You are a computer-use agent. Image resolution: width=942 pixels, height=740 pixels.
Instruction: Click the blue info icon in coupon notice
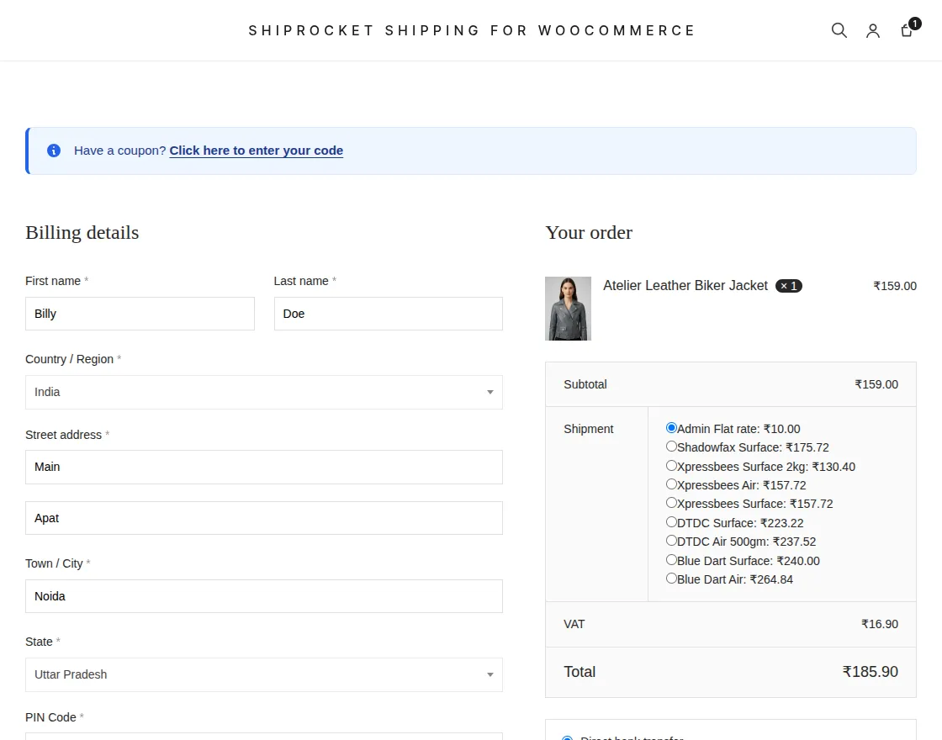pyautogui.click(x=54, y=151)
